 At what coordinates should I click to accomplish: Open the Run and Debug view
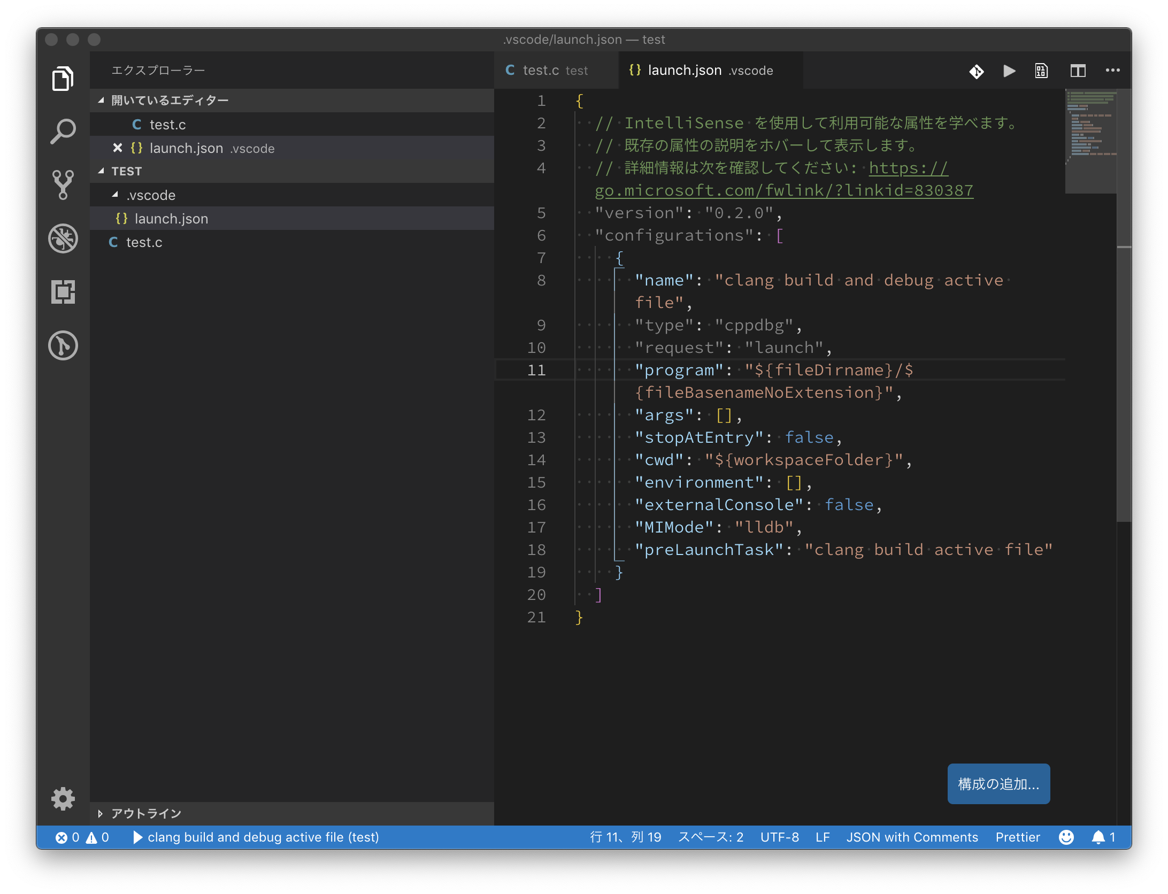tap(63, 239)
